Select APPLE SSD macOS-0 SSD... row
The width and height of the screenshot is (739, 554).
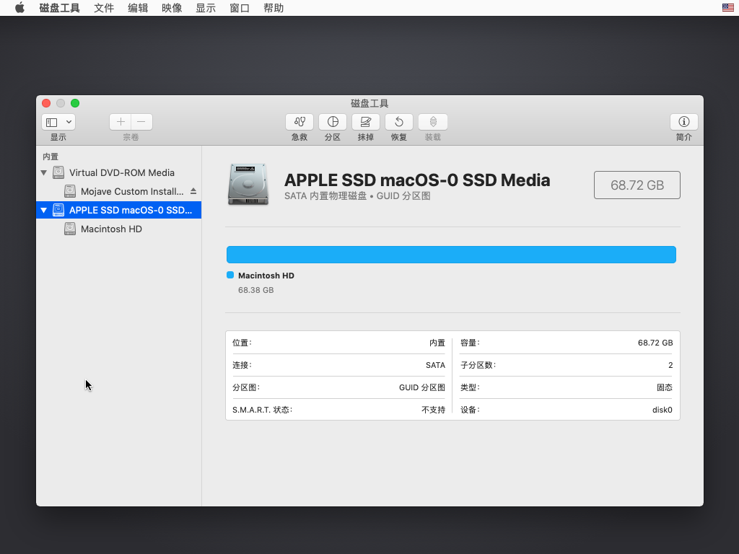[119, 210]
